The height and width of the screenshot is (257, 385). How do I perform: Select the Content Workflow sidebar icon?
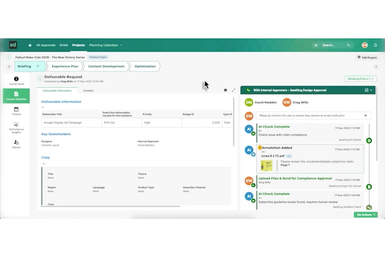click(16, 96)
